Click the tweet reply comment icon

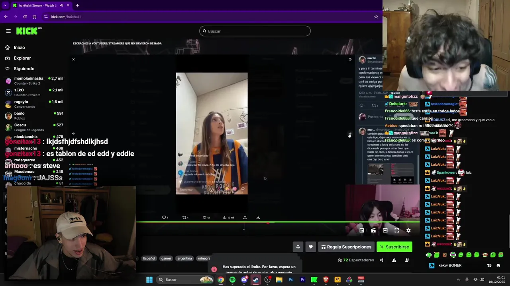(164, 217)
